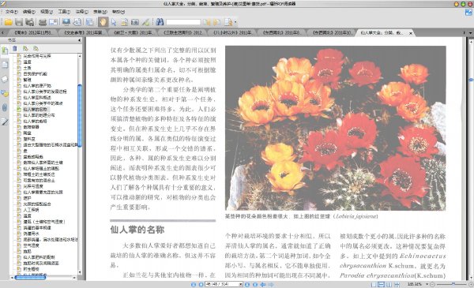Open the 工具 menu
The width and height of the screenshot is (474, 288).
pos(64,12)
